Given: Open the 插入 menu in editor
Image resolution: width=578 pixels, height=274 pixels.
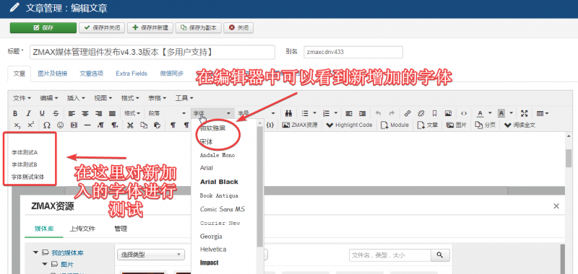Looking at the screenshot, I should [76, 98].
